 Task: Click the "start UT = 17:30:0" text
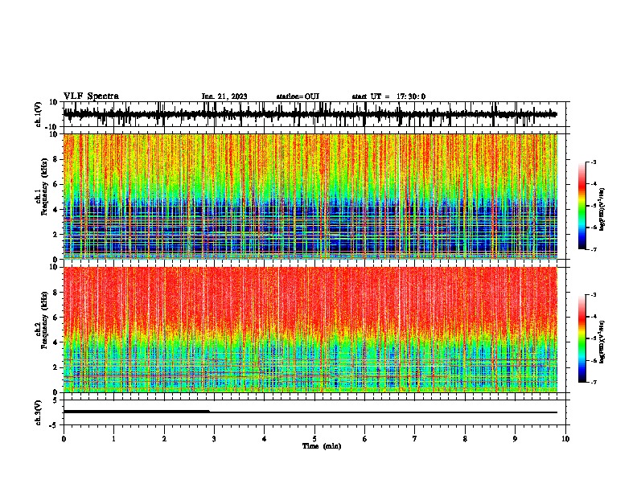(x=388, y=96)
